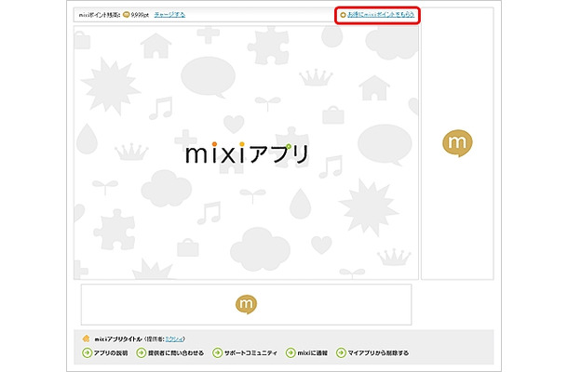Click the mixiに通報 report link
The height and width of the screenshot is (372, 568).
coord(307,352)
